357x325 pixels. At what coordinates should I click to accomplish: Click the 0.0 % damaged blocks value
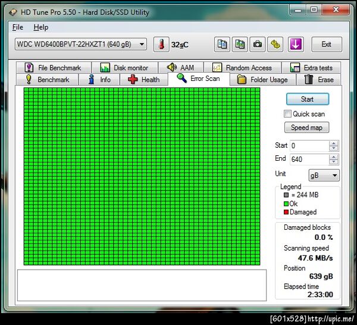click(x=324, y=237)
